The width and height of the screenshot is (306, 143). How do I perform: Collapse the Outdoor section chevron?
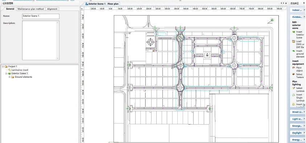tap(304, 17)
